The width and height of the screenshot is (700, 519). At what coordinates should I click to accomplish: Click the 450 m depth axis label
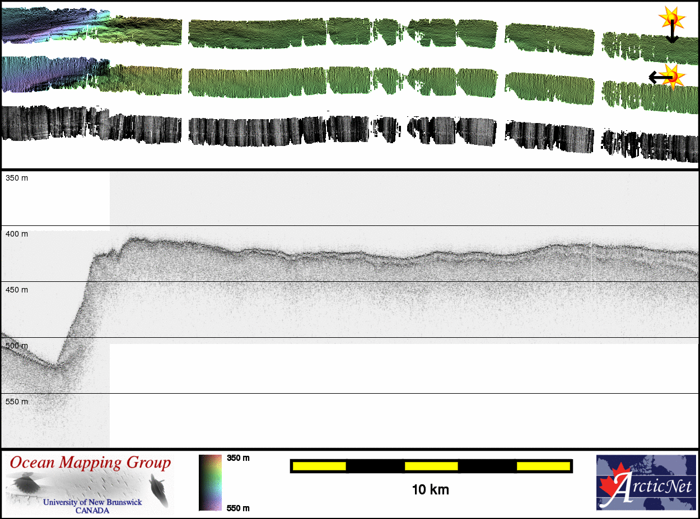(17, 290)
